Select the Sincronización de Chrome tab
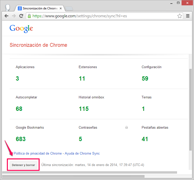 (x=40, y=8)
